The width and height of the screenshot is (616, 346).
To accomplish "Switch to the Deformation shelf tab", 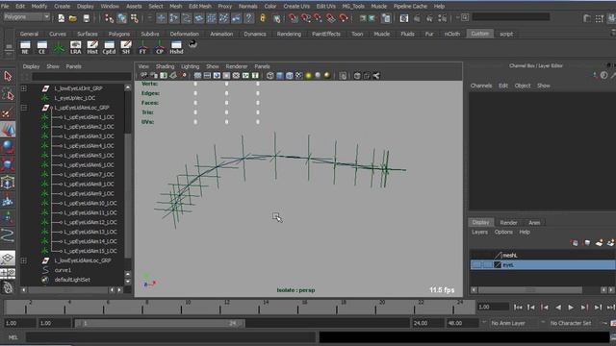I will tap(184, 35).
